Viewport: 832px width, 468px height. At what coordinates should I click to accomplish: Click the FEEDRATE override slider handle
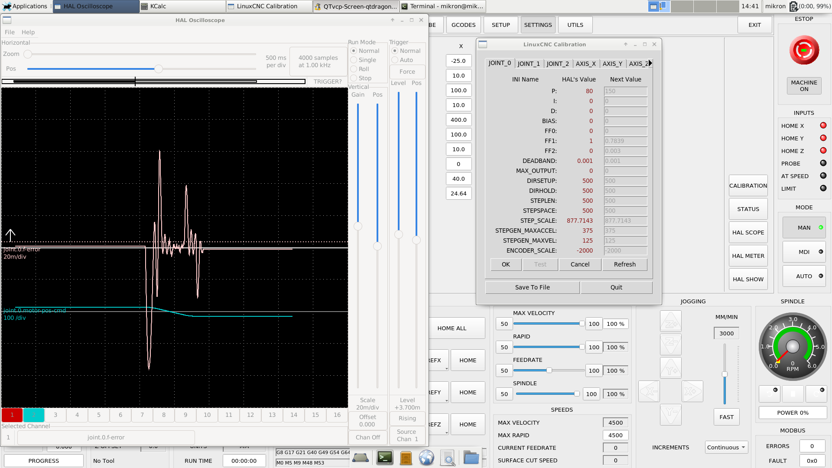pyautogui.click(x=549, y=370)
